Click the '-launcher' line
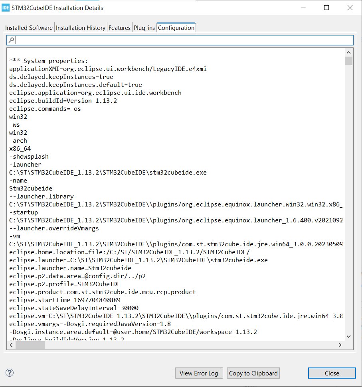The image size is (362, 387). tap(25, 165)
